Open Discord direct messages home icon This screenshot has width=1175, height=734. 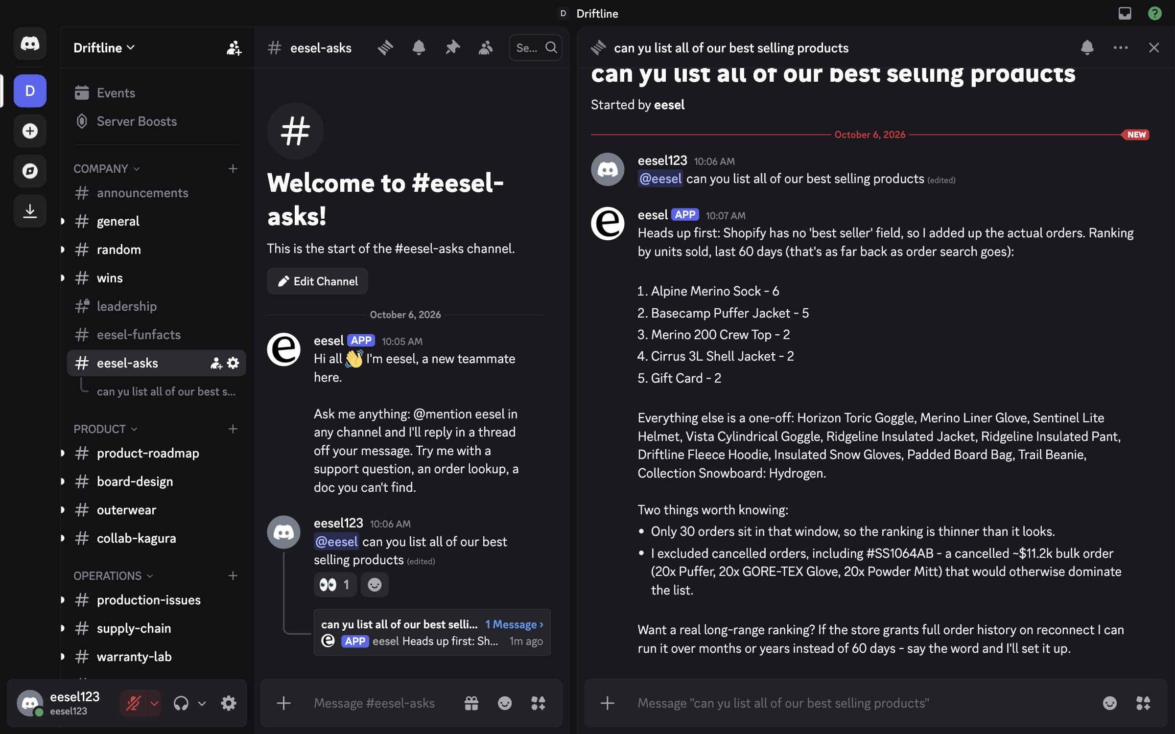click(x=30, y=44)
